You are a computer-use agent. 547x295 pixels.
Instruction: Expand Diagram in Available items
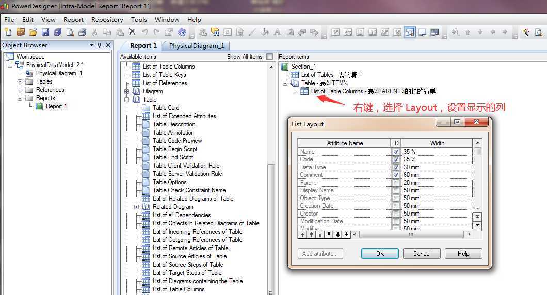pos(126,91)
